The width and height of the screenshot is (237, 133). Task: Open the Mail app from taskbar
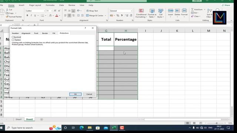(x=106, y=128)
